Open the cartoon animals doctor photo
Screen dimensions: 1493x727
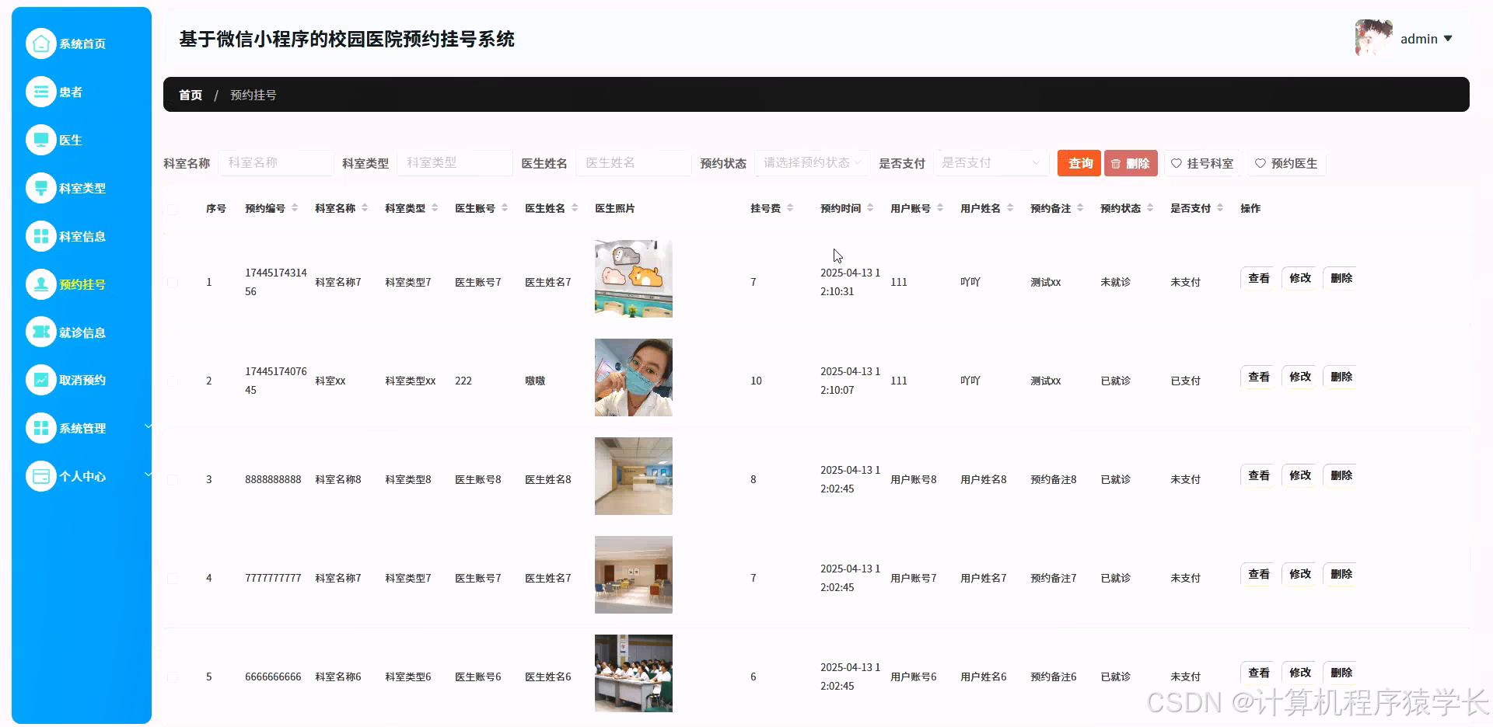pos(634,279)
